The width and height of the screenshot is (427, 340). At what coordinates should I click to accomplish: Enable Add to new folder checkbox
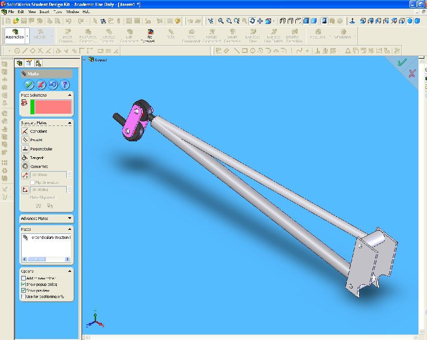(24, 279)
